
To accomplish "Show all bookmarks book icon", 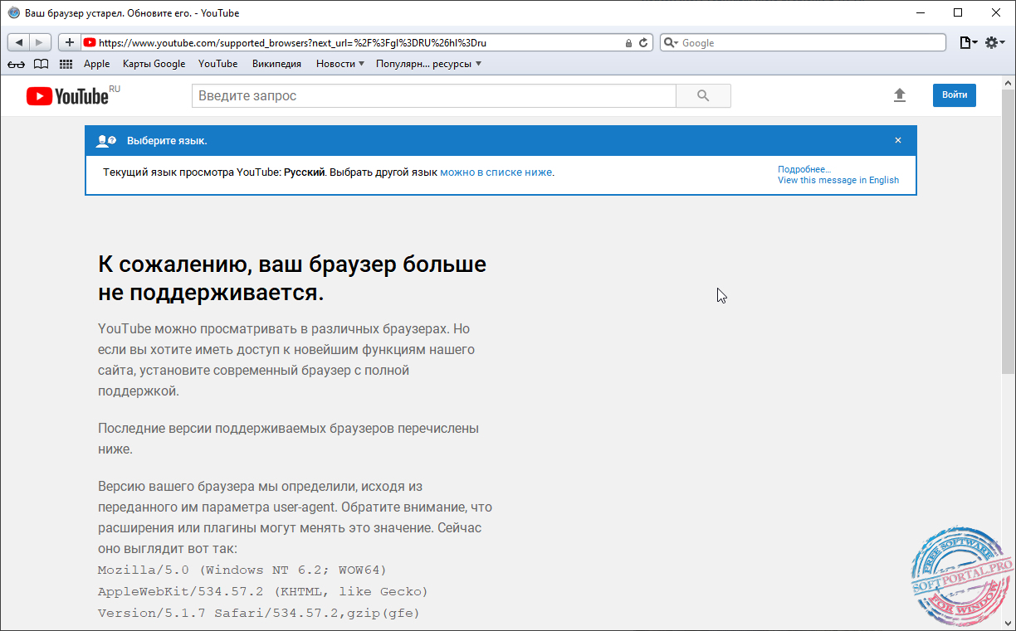I will coord(41,64).
